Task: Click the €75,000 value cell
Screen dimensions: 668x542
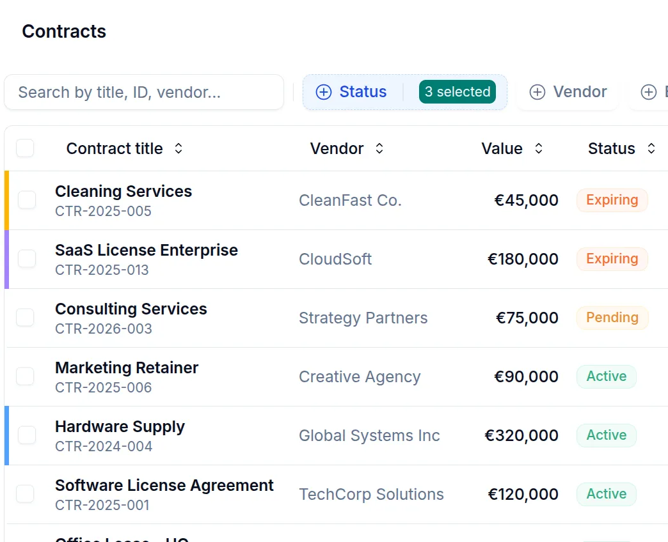Action: (x=527, y=318)
